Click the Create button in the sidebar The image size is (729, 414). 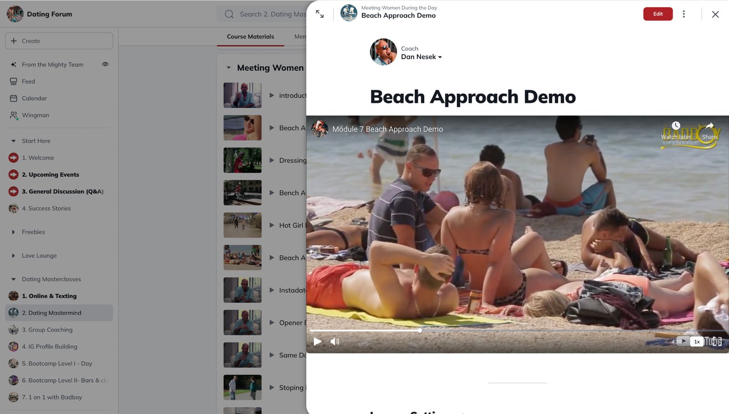pyautogui.click(x=59, y=41)
